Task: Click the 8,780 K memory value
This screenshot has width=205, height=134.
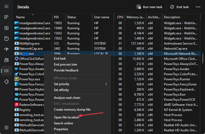Action: (139, 95)
